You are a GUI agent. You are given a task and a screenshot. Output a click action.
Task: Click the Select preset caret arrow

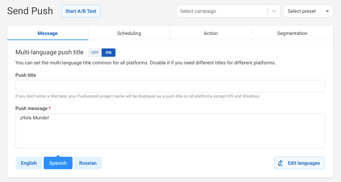327,11
